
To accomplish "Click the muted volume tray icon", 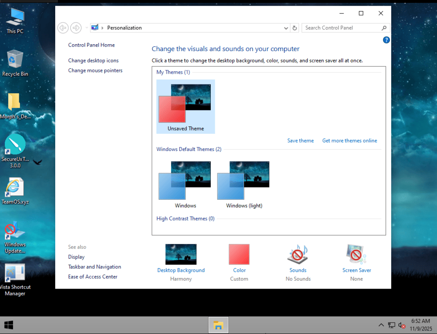I will (402, 325).
